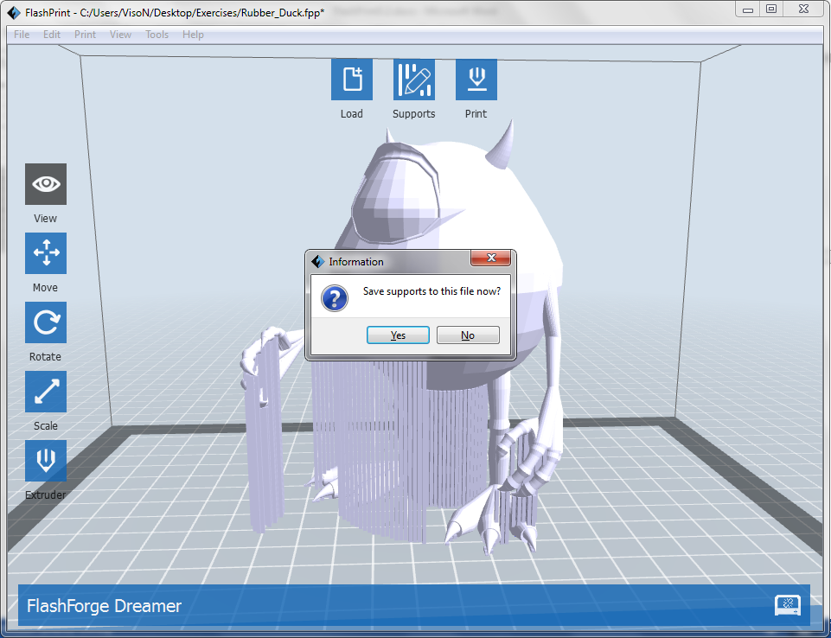This screenshot has height=638, width=831.
Task: Click the Rubber_Duck.fpp file path in title bar
Action: (202, 13)
